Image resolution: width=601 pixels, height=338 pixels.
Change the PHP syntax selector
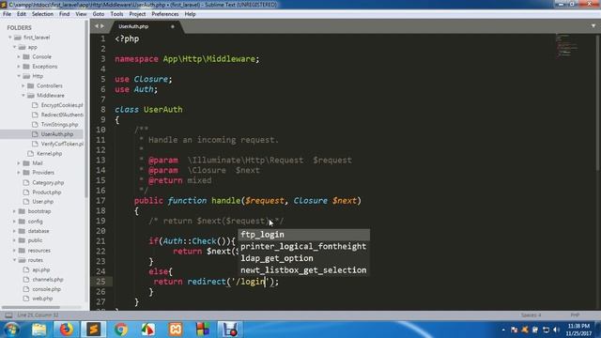coord(575,315)
